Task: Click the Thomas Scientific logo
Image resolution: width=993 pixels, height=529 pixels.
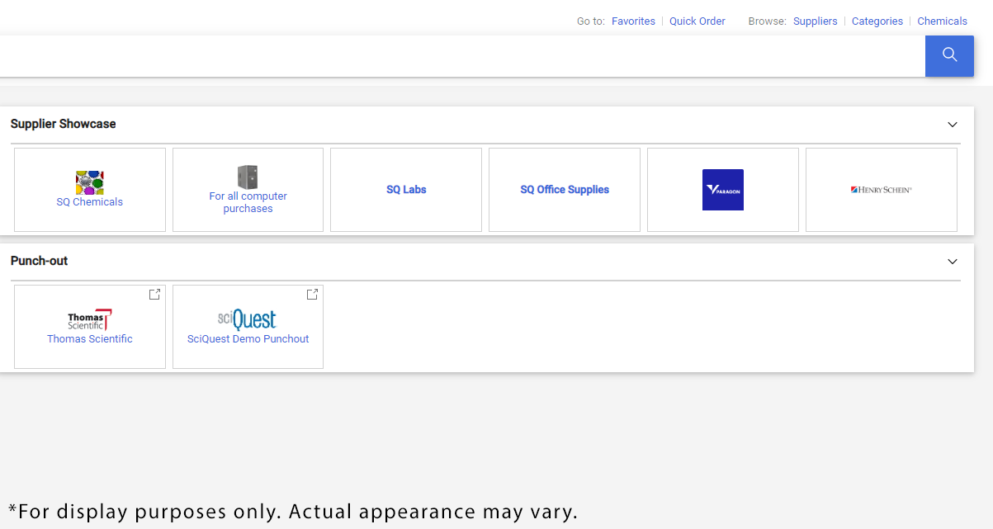Action: [x=89, y=320]
